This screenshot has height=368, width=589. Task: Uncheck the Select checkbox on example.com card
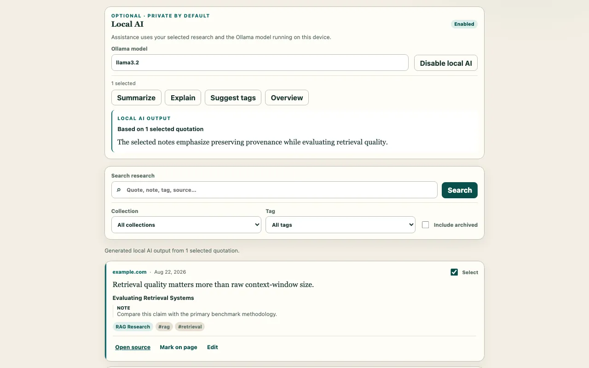tap(454, 272)
